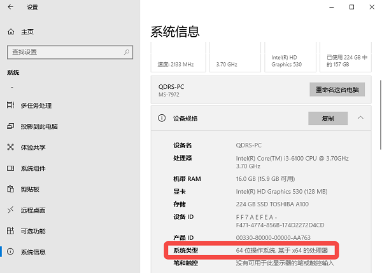Click the 剪贴板 clipboard icon

10,189
